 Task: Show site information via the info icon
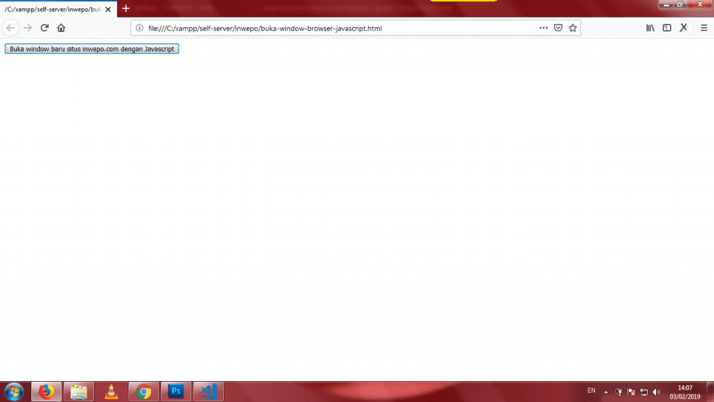139,28
